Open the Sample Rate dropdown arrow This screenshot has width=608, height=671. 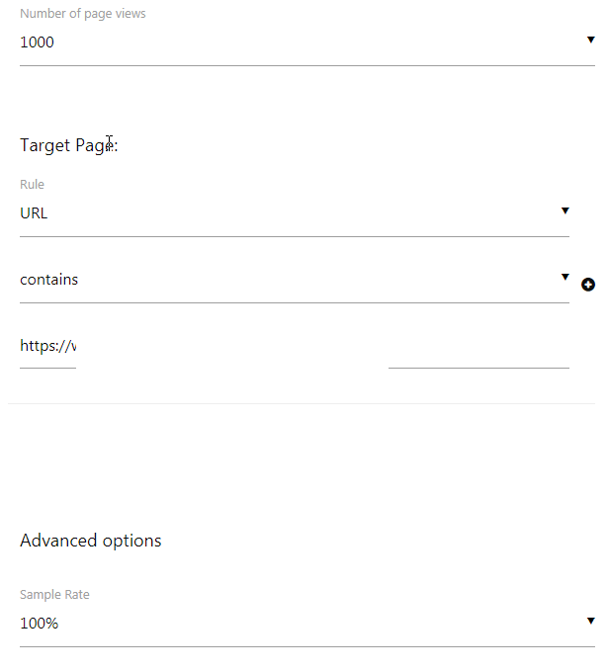point(591,621)
